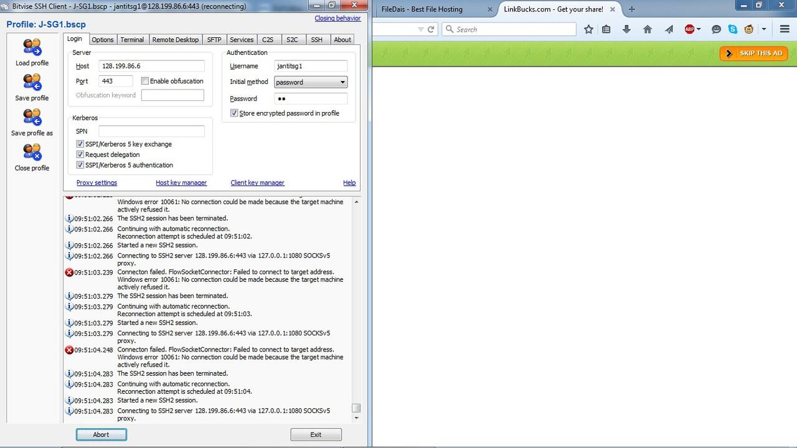Click the Save profile icon
Screen dimensions: 797x448
(32, 82)
